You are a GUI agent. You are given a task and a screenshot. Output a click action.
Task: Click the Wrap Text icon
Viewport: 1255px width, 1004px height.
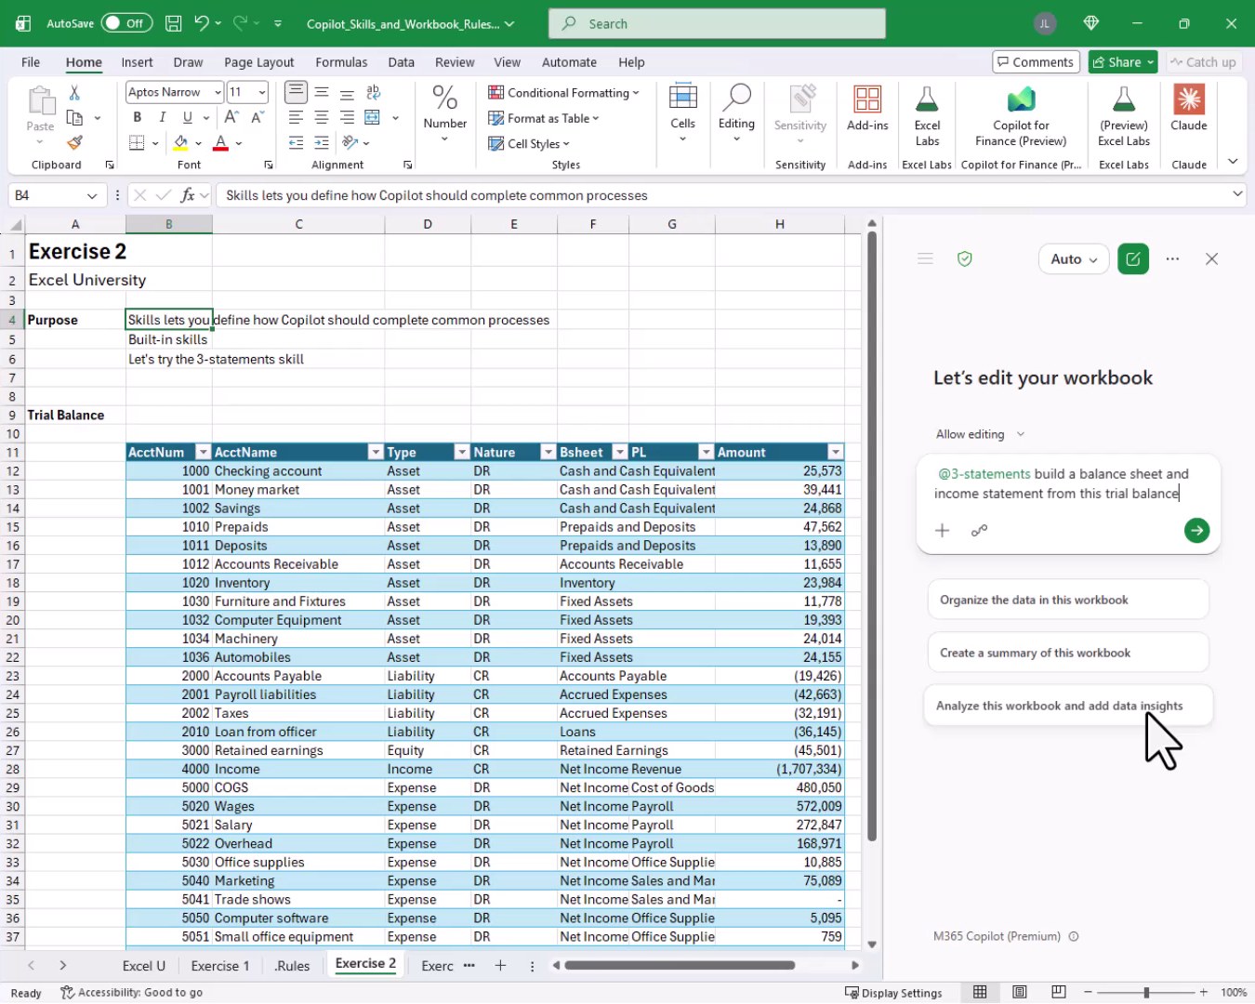pyautogui.click(x=373, y=92)
